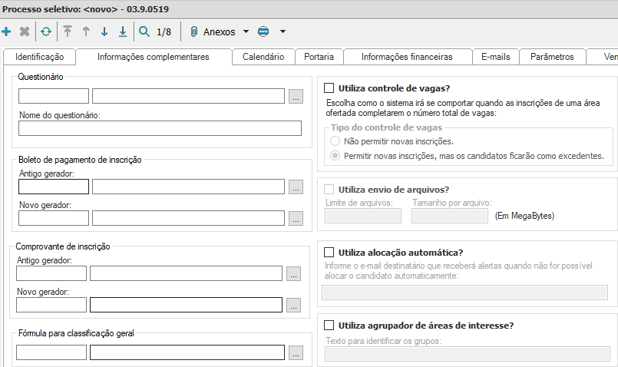The height and width of the screenshot is (367, 618).
Task: Select 'Não permitir novas inscrições' radio button
Action: (334, 141)
